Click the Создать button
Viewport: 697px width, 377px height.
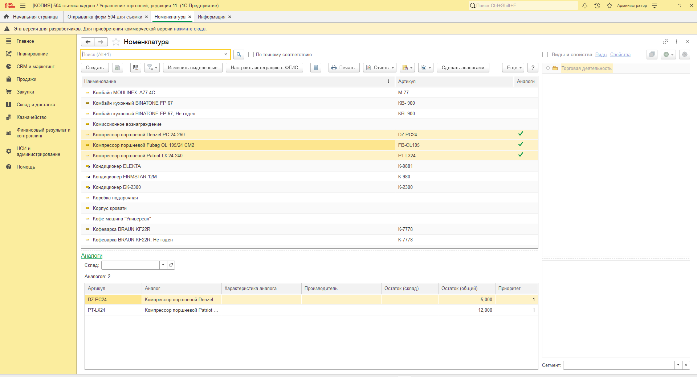point(95,67)
